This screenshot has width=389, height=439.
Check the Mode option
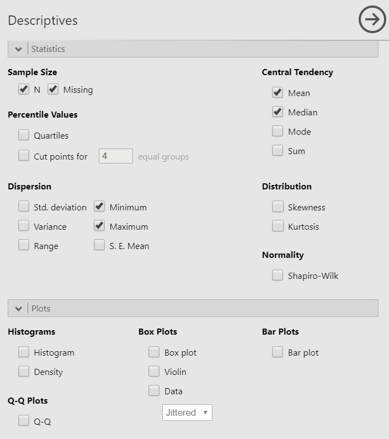pos(278,131)
